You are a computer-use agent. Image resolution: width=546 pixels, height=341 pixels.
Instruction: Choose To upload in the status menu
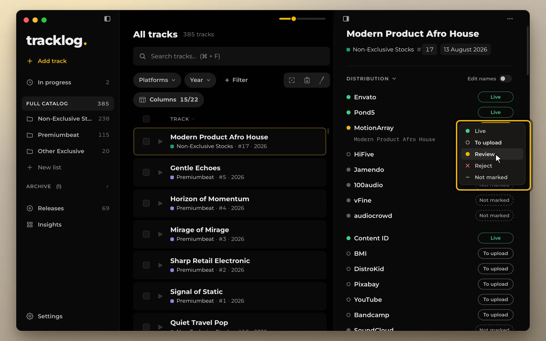pos(492,143)
